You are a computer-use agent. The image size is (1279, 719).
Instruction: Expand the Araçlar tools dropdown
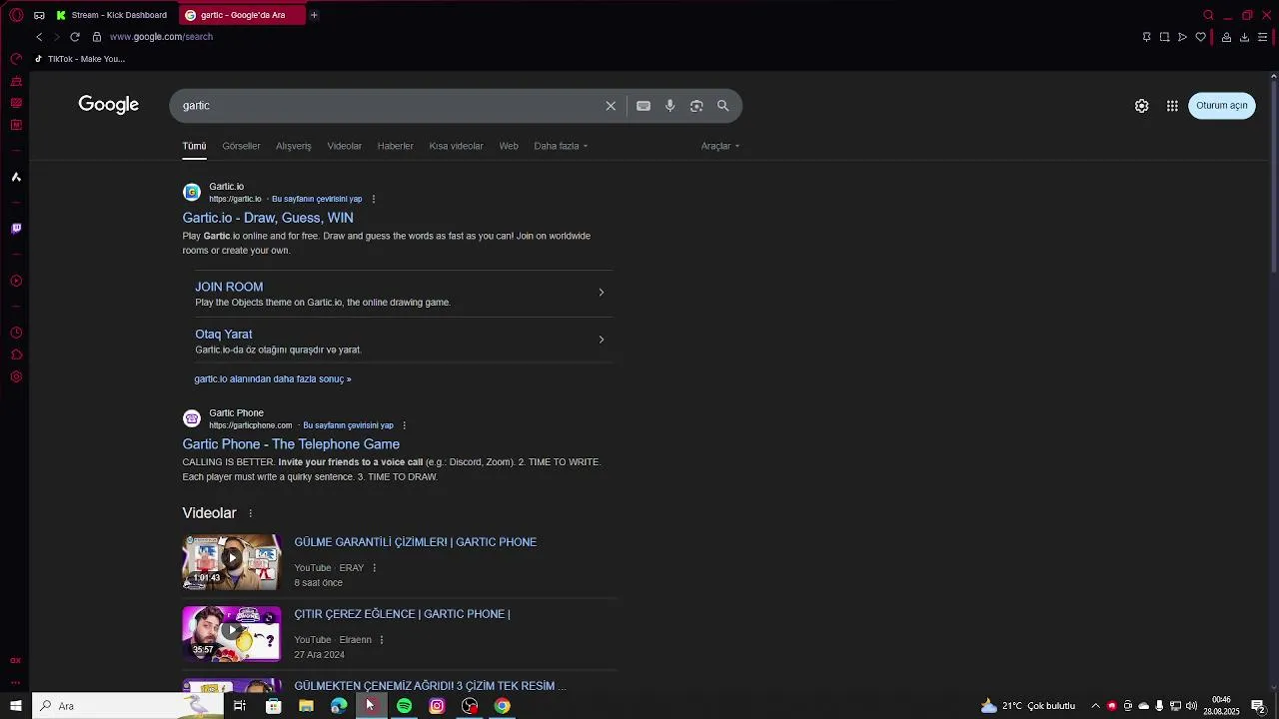point(720,146)
